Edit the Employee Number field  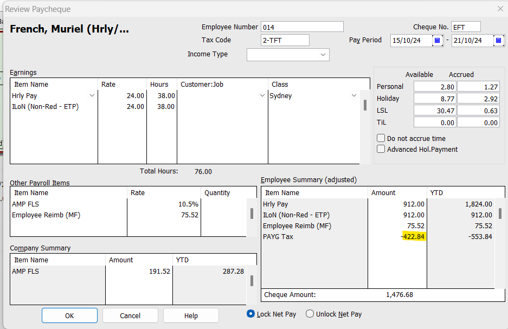tap(302, 27)
